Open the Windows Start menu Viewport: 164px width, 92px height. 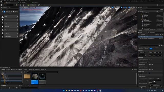(64, 90)
